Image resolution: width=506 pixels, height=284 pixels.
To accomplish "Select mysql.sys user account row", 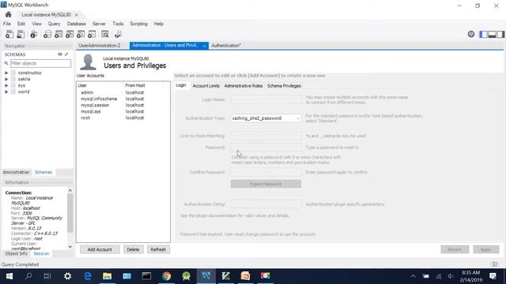I will click(123, 111).
